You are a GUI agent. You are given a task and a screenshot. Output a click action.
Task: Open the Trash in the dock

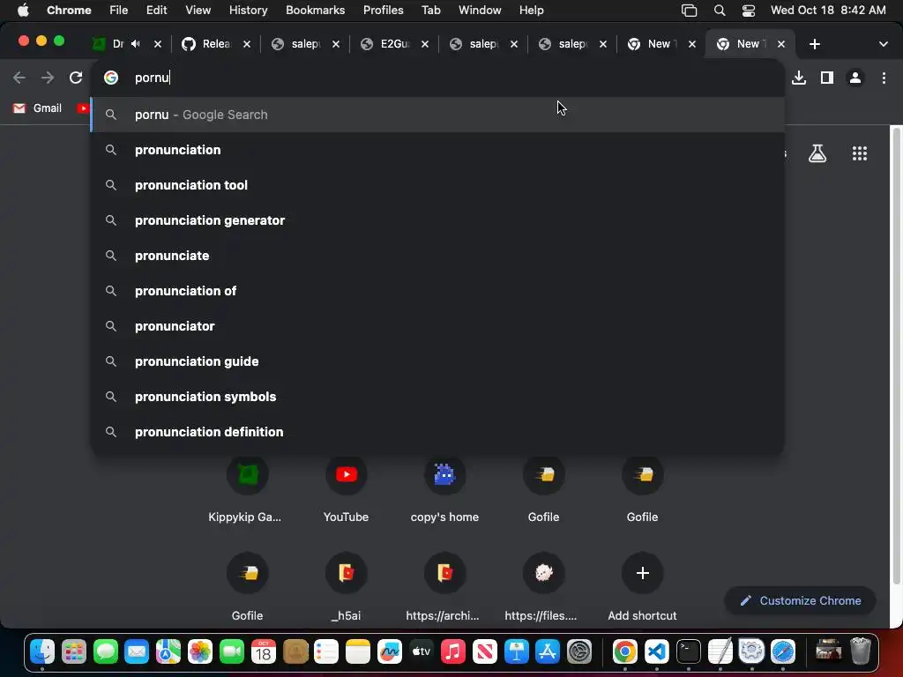[x=861, y=651]
